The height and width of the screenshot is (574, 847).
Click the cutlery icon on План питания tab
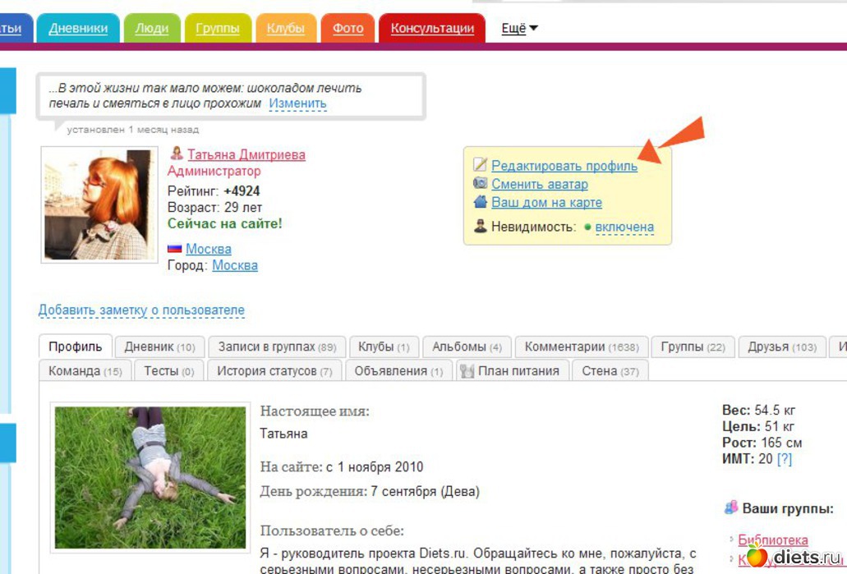[x=467, y=371]
